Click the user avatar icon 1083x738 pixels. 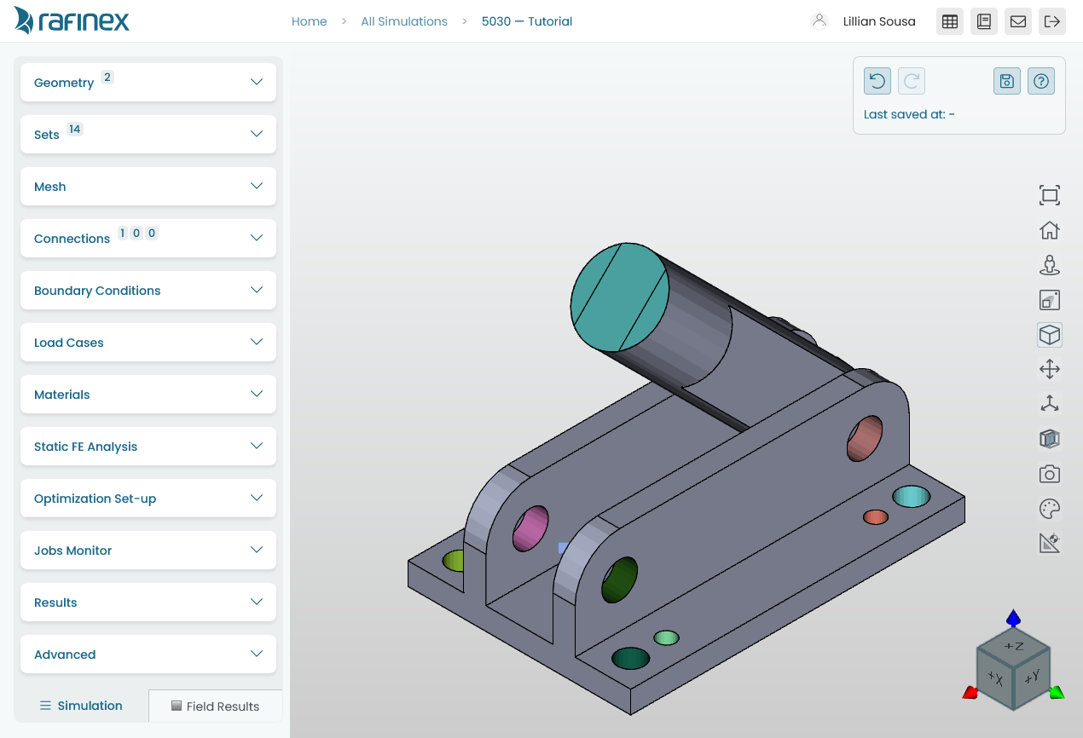pos(819,21)
